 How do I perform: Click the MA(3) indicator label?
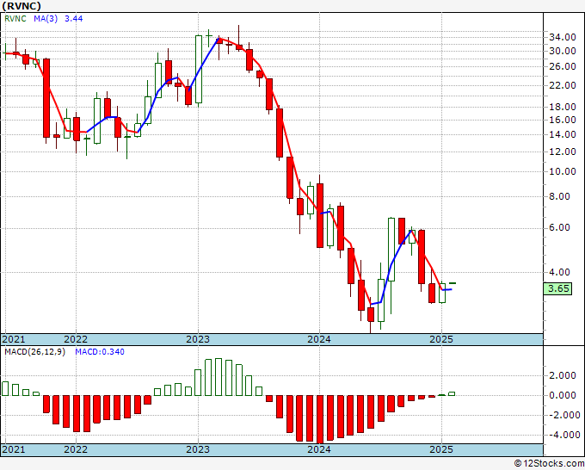(x=46, y=19)
